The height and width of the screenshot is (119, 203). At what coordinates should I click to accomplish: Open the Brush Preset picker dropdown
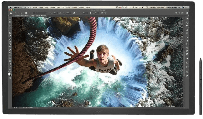23,13
